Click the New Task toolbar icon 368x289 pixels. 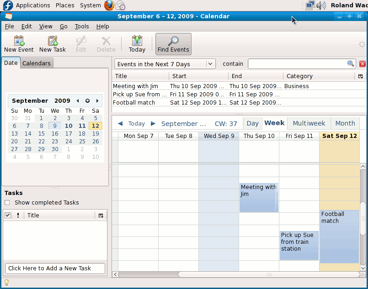point(53,44)
